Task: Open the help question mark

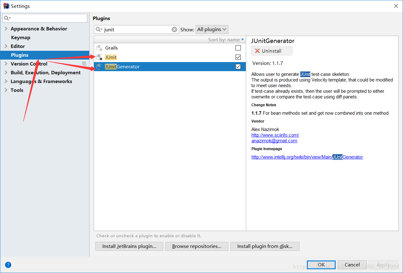Action: click(x=8, y=265)
